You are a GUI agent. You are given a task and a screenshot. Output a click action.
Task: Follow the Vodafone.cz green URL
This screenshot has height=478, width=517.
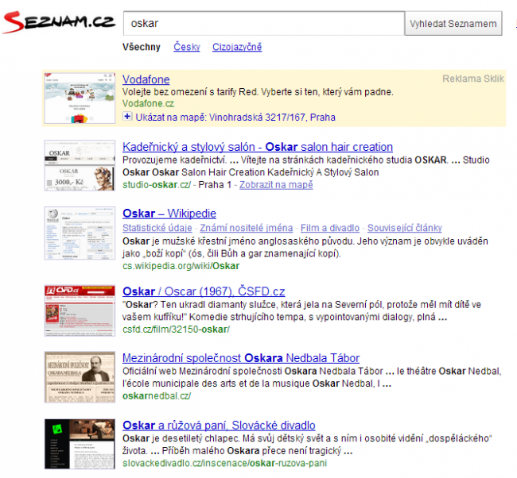point(148,104)
